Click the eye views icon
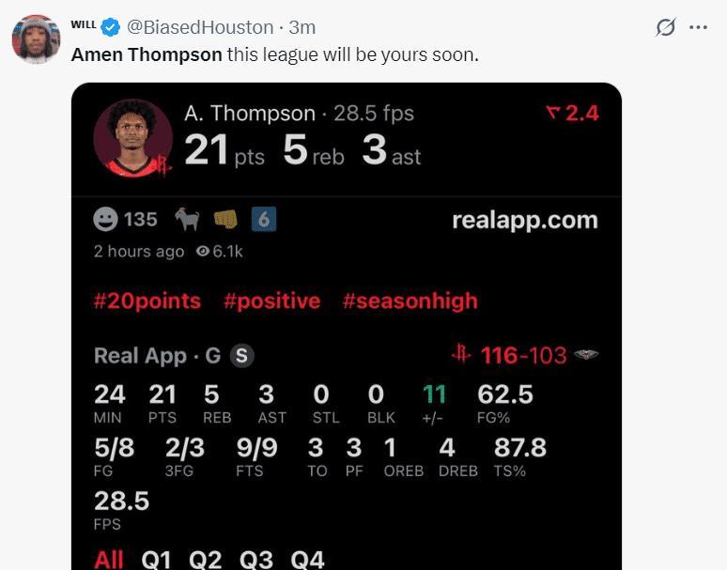The height and width of the screenshot is (570, 727). point(202,252)
